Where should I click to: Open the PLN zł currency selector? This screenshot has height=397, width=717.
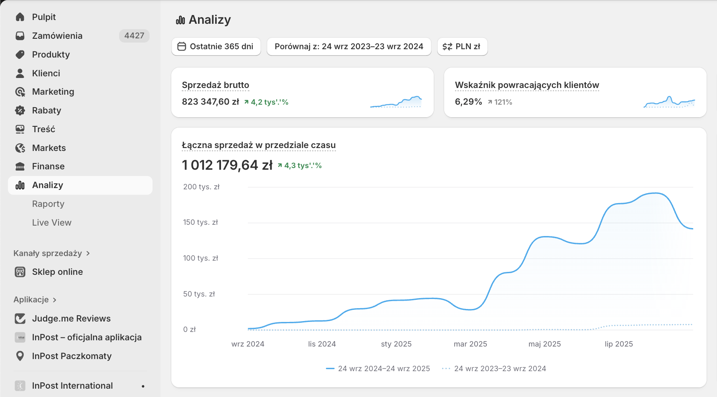click(463, 47)
